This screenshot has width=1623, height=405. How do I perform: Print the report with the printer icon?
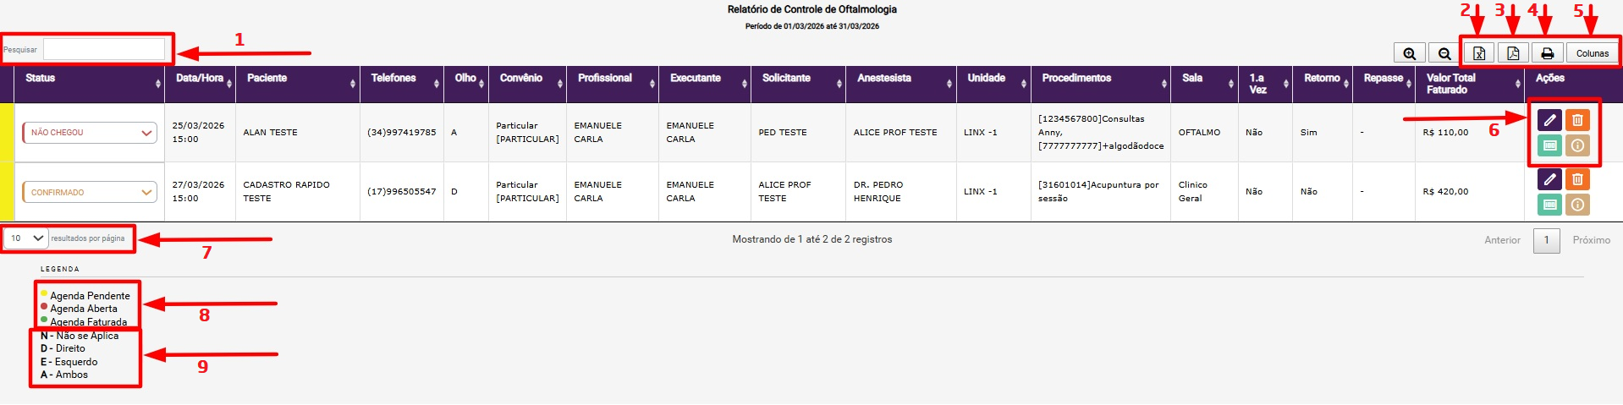[x=1547, y=53]
